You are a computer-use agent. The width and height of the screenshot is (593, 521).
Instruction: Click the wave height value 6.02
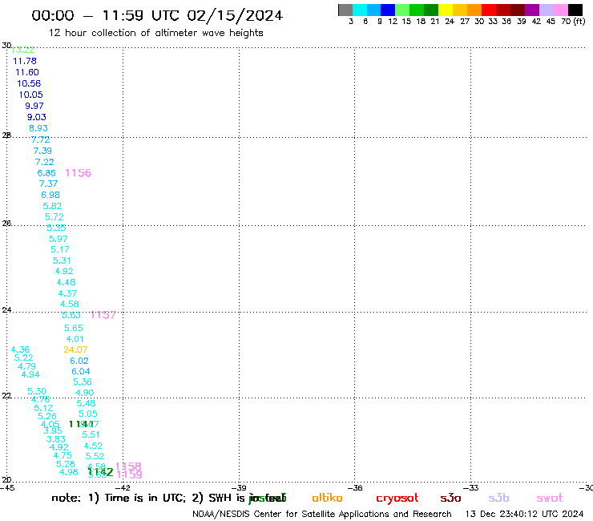[x=79, y=361]
